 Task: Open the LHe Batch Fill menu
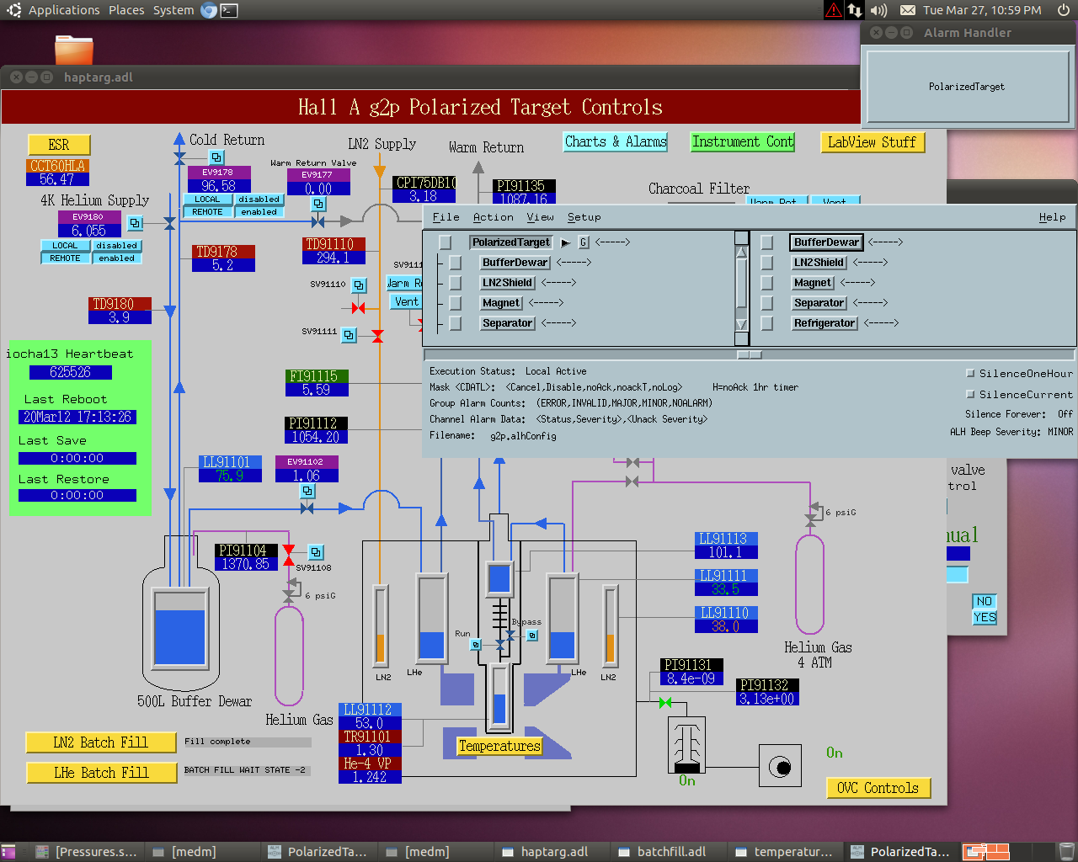tap(101, 773)
